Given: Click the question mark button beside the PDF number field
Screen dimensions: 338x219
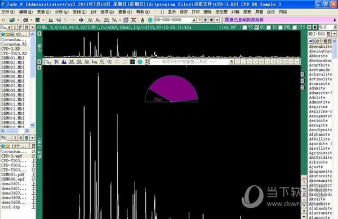Looking at the screenshot, I should pos(199,20).
